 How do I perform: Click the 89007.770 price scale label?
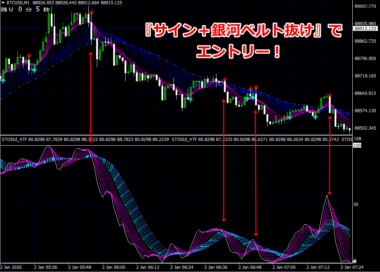click(x=365, y=6)
